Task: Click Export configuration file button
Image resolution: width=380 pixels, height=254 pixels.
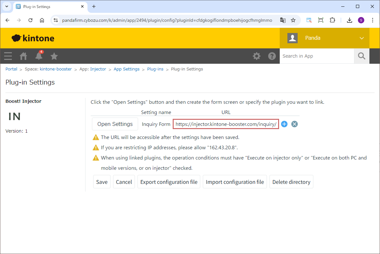Action: (169, 182)
